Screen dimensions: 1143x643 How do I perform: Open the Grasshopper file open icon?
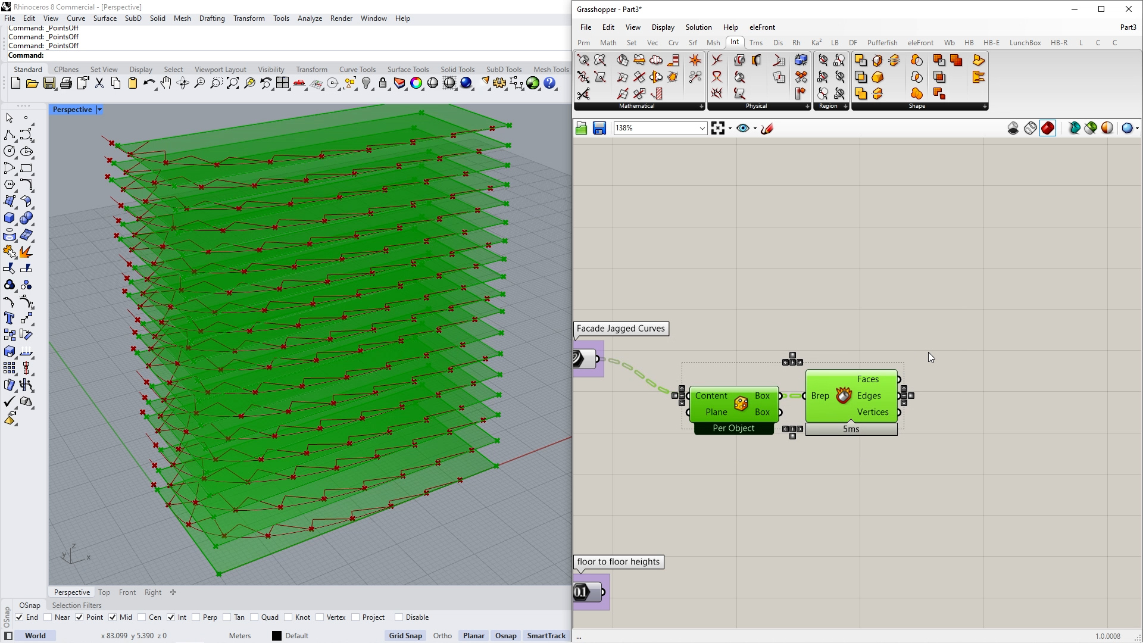pos(581,128)
